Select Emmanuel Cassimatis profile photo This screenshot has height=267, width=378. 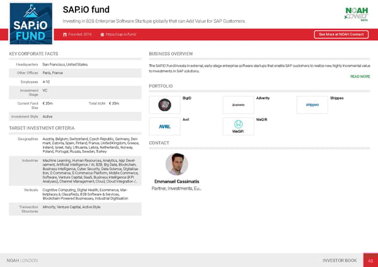tap(177, 164)
